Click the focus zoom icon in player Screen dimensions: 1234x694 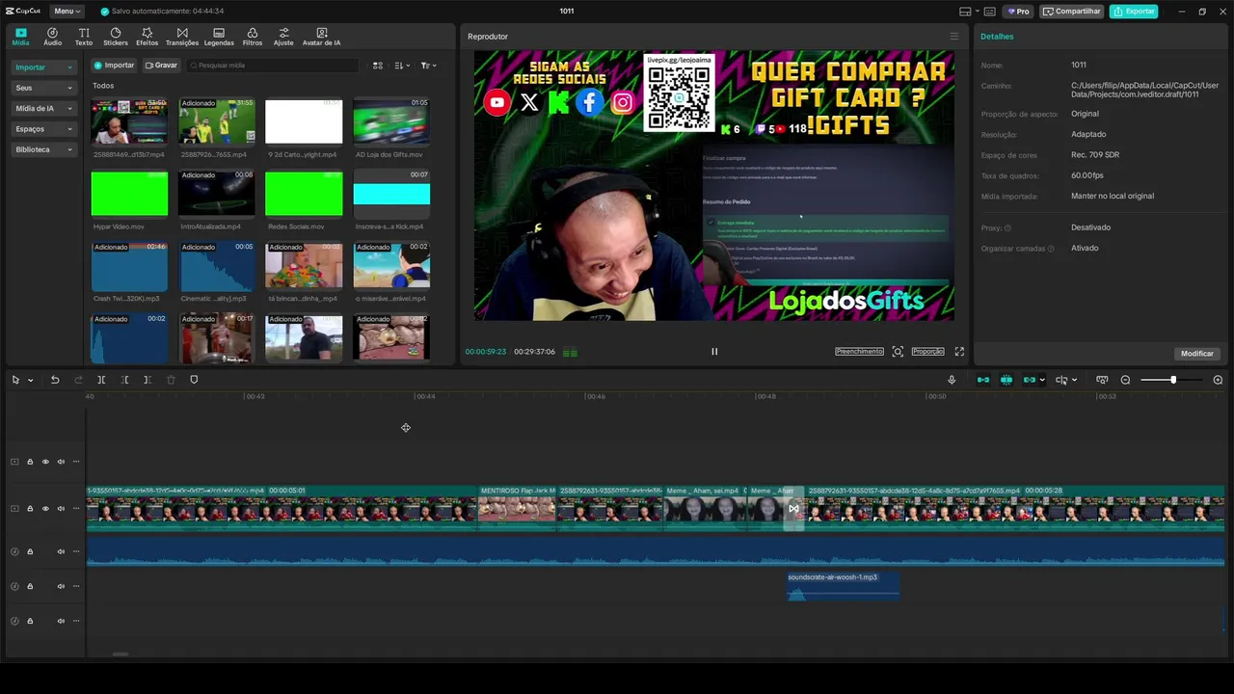coord(898,352)
